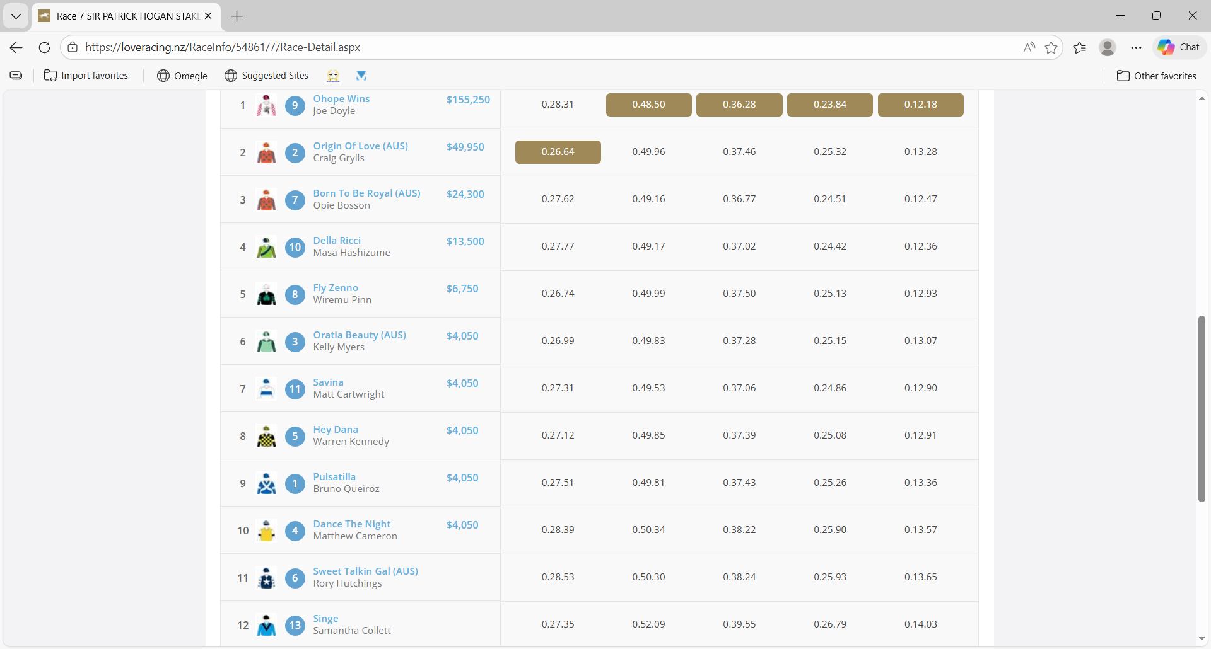
Task: Refresh the page with reload icon
Action: point(44,47)
